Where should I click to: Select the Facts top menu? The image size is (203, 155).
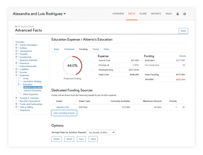pyautogui.click(x=132, y=14)
